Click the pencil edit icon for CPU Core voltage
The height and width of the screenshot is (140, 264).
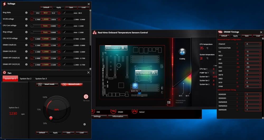(64, 26)
